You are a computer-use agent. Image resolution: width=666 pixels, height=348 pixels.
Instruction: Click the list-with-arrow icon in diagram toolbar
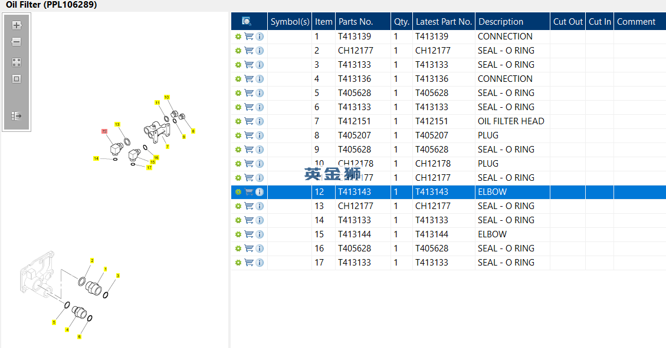17,116
